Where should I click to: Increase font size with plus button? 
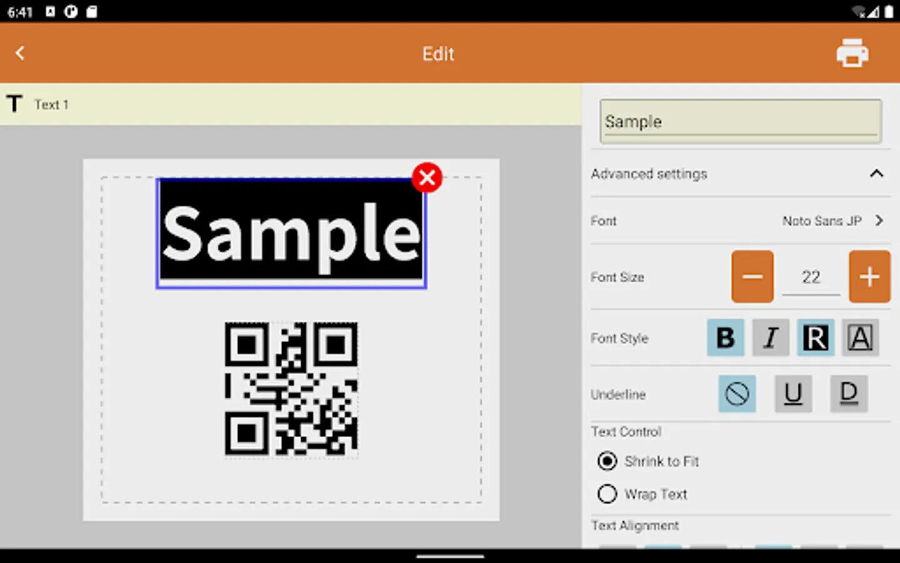(x=869, y=277)
